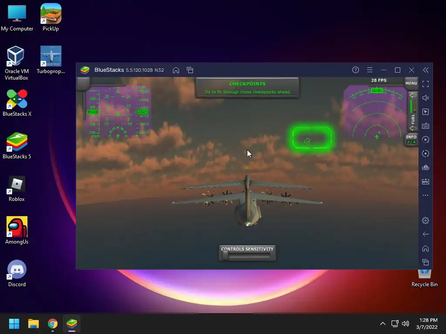Click the Android home icon in sidebar
The image size is (446, 334).
tap(426, 248)
